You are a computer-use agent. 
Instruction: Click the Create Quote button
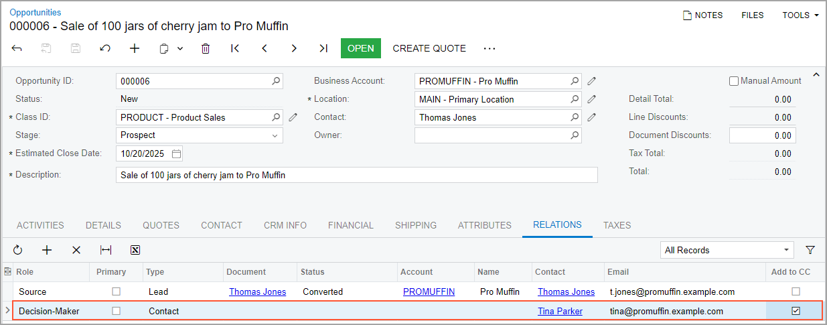pos(429,48)
